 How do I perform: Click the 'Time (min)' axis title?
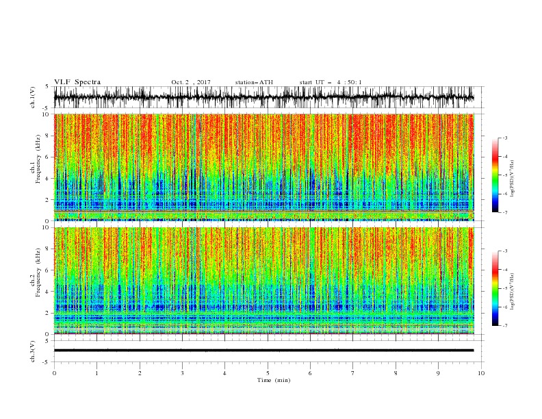pos(274,380)
